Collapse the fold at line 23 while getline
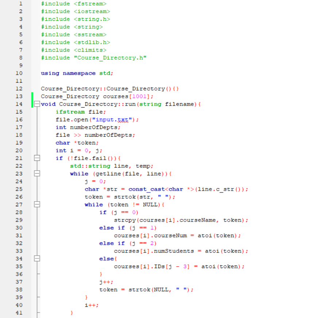The height and width of the screenshot is (318, 330). click(37, 174)
